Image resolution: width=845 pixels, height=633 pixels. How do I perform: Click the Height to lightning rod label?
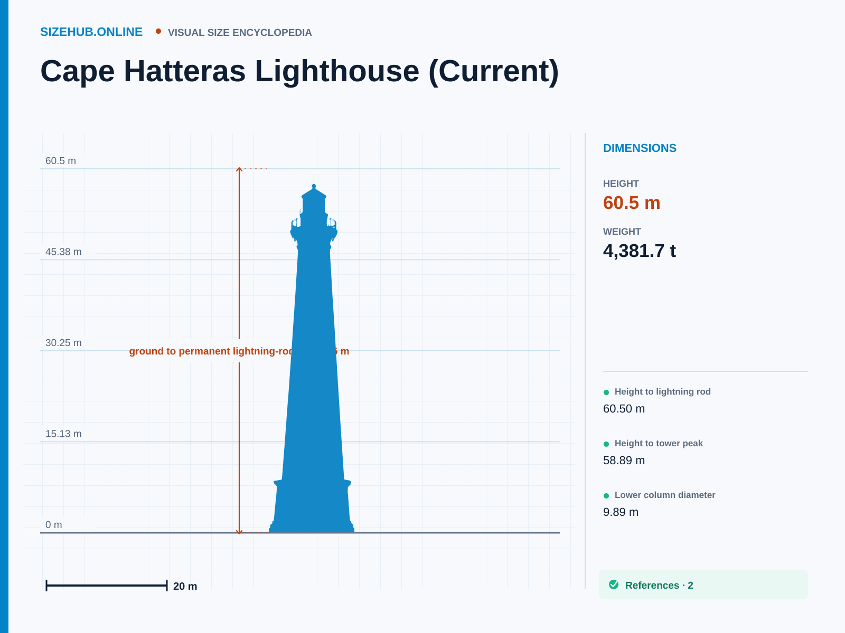point(662,391)
